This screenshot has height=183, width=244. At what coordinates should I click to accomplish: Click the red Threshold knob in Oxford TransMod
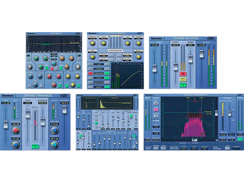pyautogui.click(x=15, y=130)
